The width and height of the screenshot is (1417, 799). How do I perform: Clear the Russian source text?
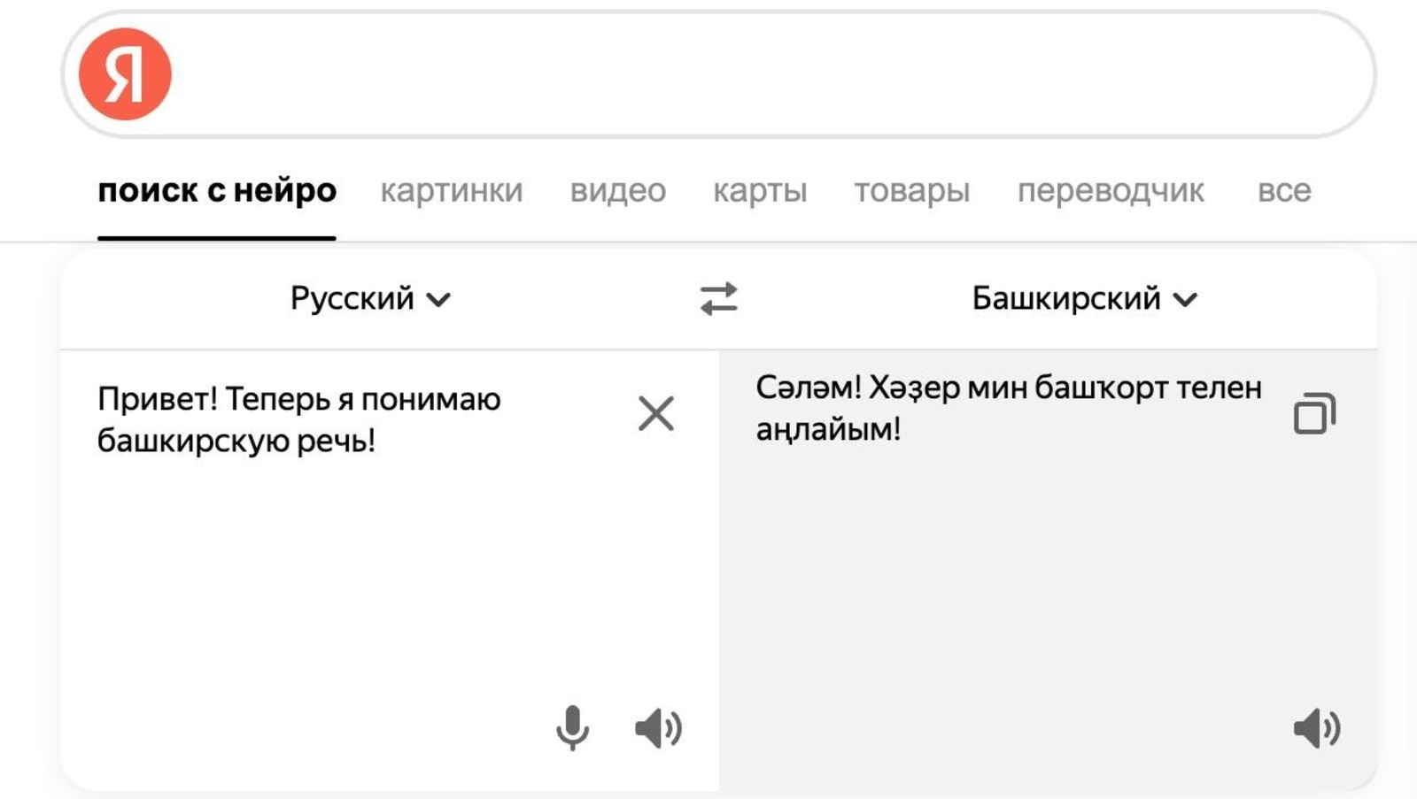pos(655,413)
